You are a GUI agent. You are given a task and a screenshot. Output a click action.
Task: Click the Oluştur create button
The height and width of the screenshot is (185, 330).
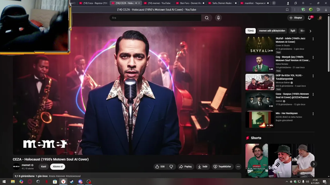pos(295,18)
